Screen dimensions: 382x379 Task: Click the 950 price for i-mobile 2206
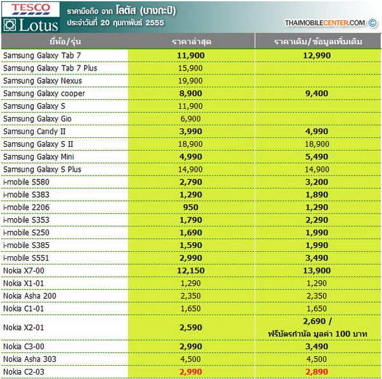tap(191, 207)
